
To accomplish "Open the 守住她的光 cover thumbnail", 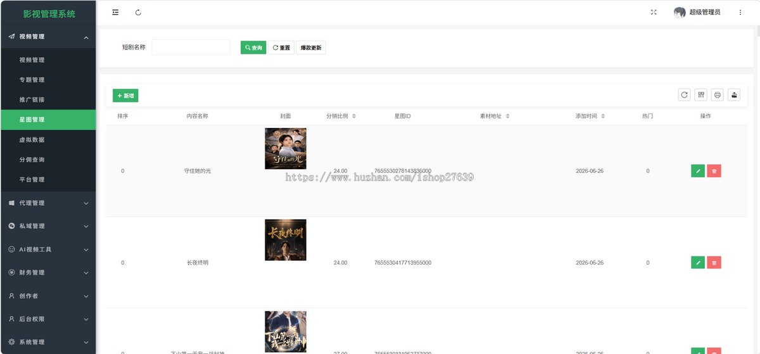I will [x=286, y=149].
